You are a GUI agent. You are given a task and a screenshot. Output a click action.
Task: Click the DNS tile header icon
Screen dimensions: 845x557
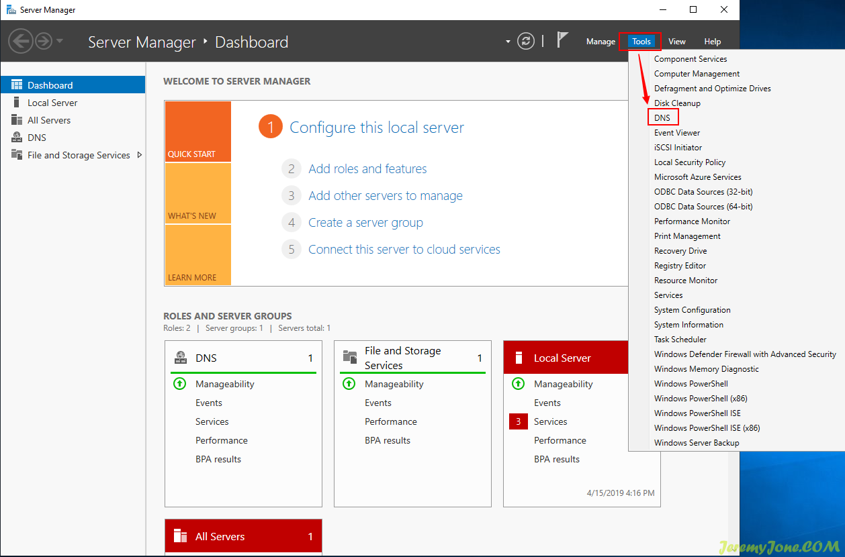point(180,358)
